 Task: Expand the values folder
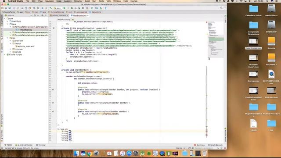pyautogui.click(x=11, y=52)
